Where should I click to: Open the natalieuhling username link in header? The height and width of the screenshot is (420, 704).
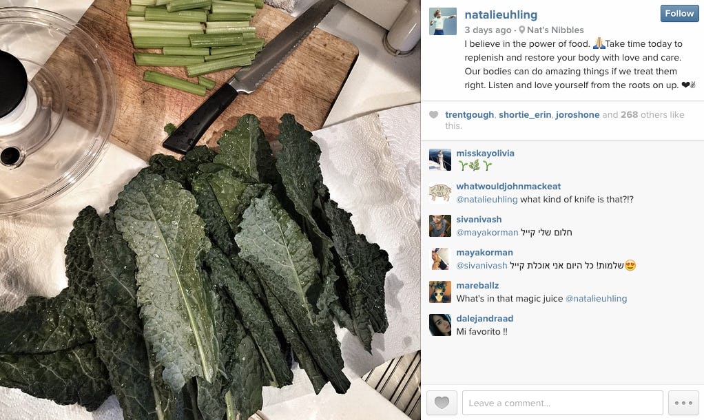click(501, 15)
